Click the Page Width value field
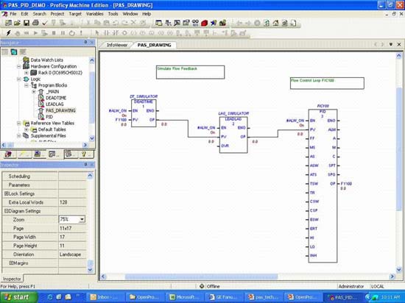The image size is (405, 303). tap(72, 237)
